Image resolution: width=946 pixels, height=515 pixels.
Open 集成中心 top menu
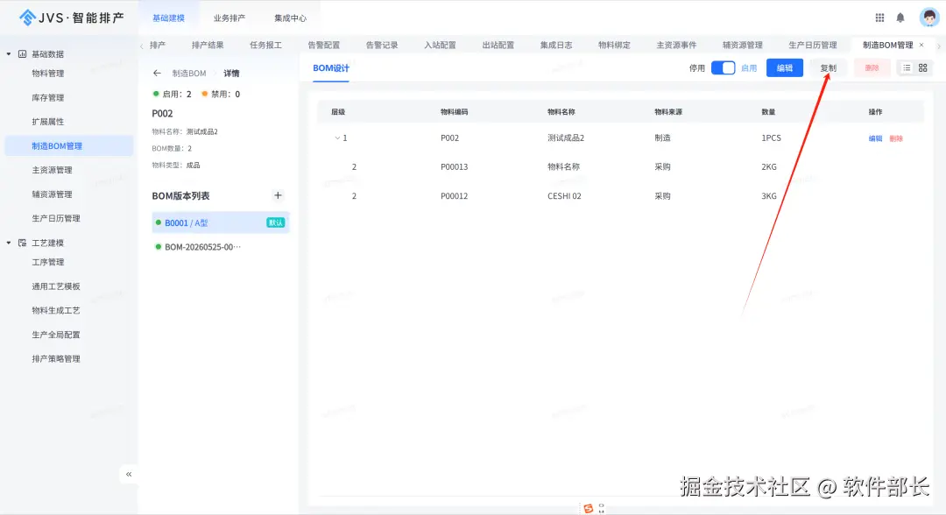(290, 18)
